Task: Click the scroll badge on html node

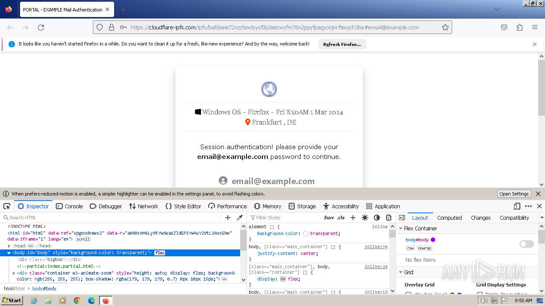Action: coord(83,239)
